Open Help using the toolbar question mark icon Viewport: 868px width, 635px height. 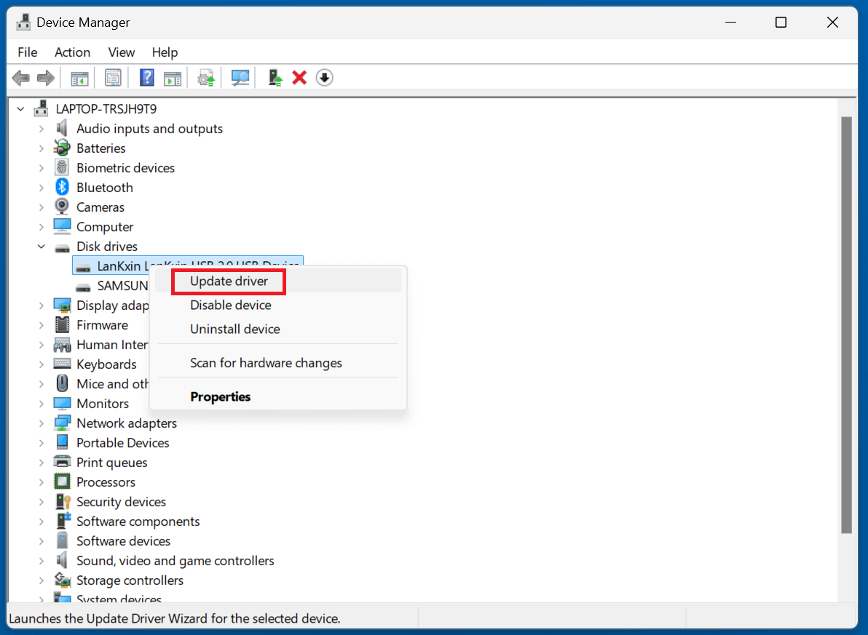point(146,78)
